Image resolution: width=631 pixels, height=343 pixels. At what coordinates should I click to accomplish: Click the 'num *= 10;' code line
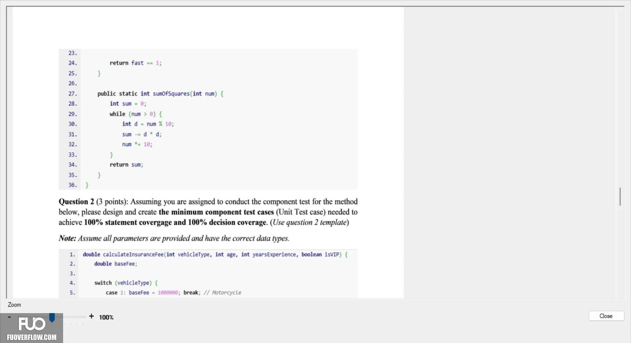[137, 144]
